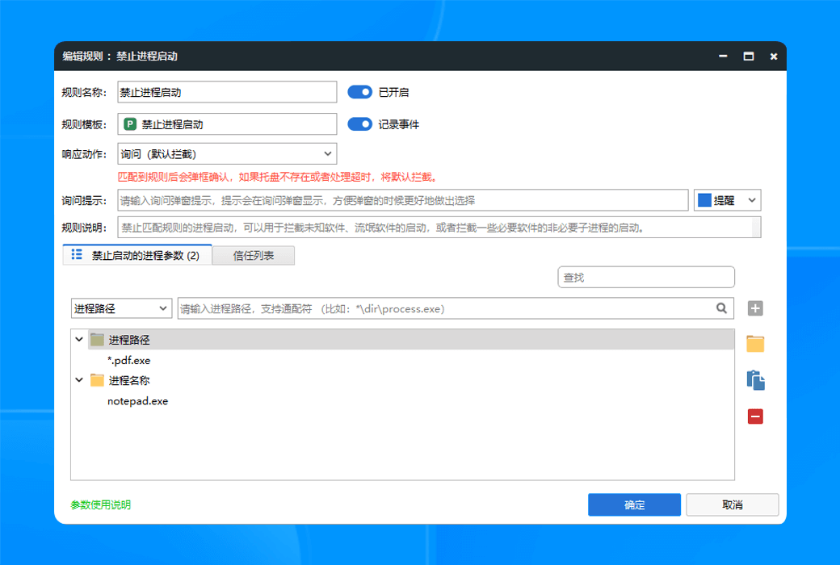Click the yellow folder browse icon
Image resolution: width=840 pixels, height=565 pixels.
pos(755,344)
